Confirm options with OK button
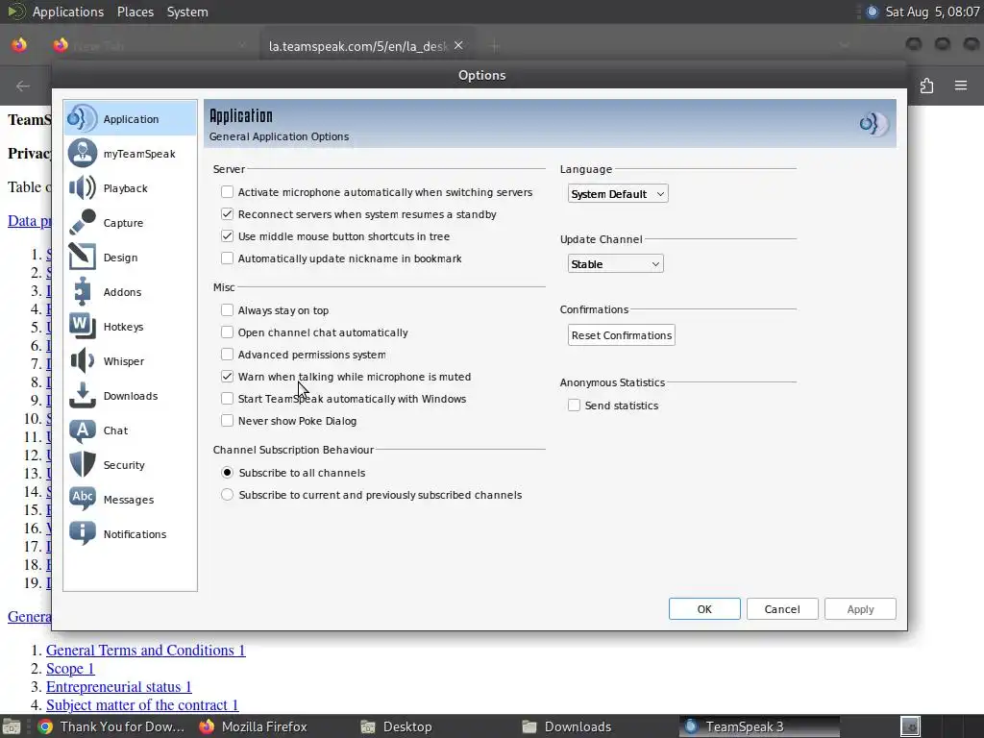The height and width of the screenshot is (738, 984). [704, 608]
